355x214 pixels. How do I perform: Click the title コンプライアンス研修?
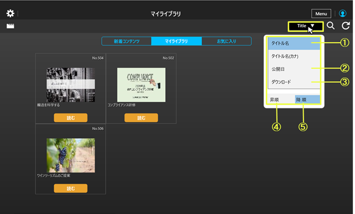coord(121,105)
